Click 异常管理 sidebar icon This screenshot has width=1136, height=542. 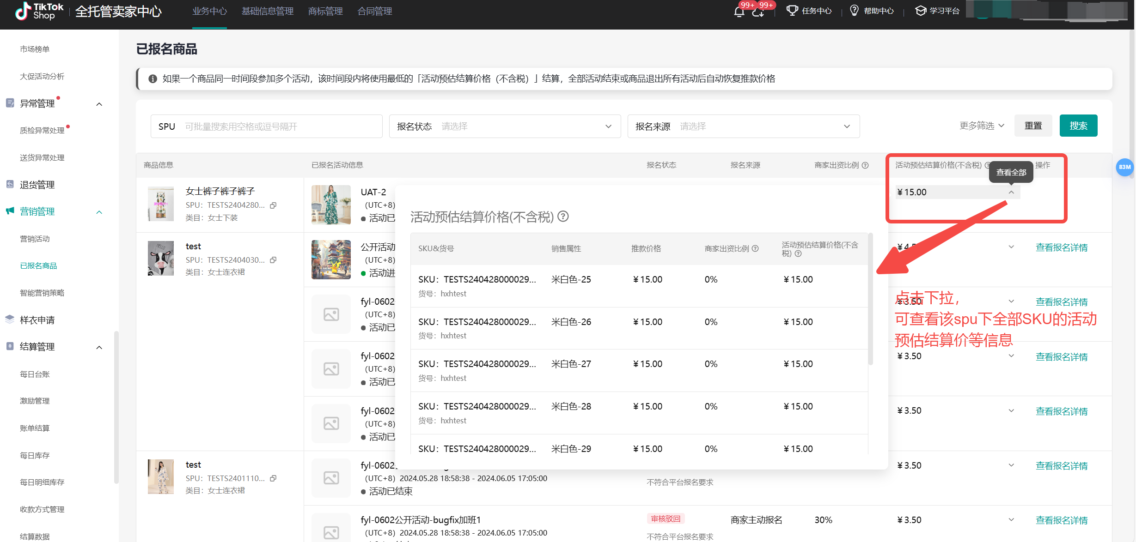[10, 103]
